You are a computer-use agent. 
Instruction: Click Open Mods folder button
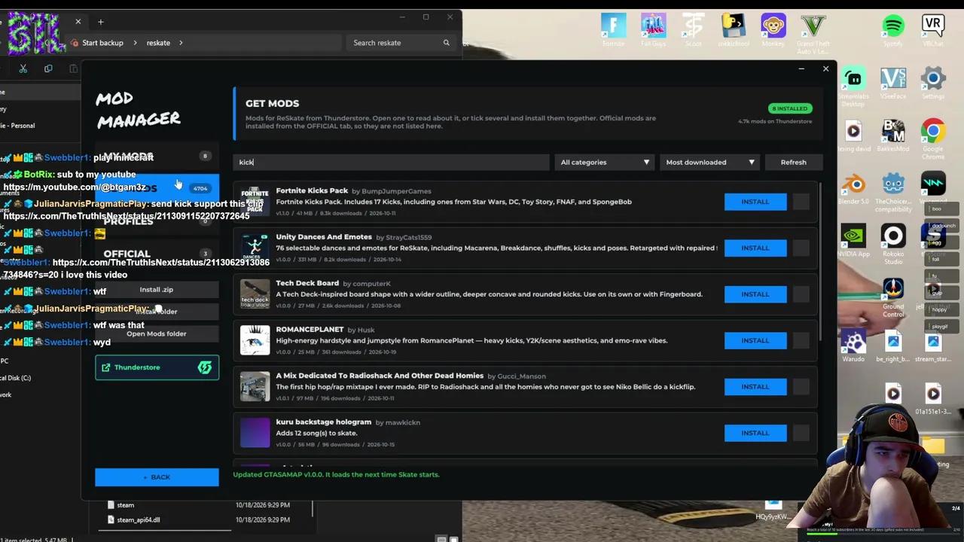(x=157, y=333)
